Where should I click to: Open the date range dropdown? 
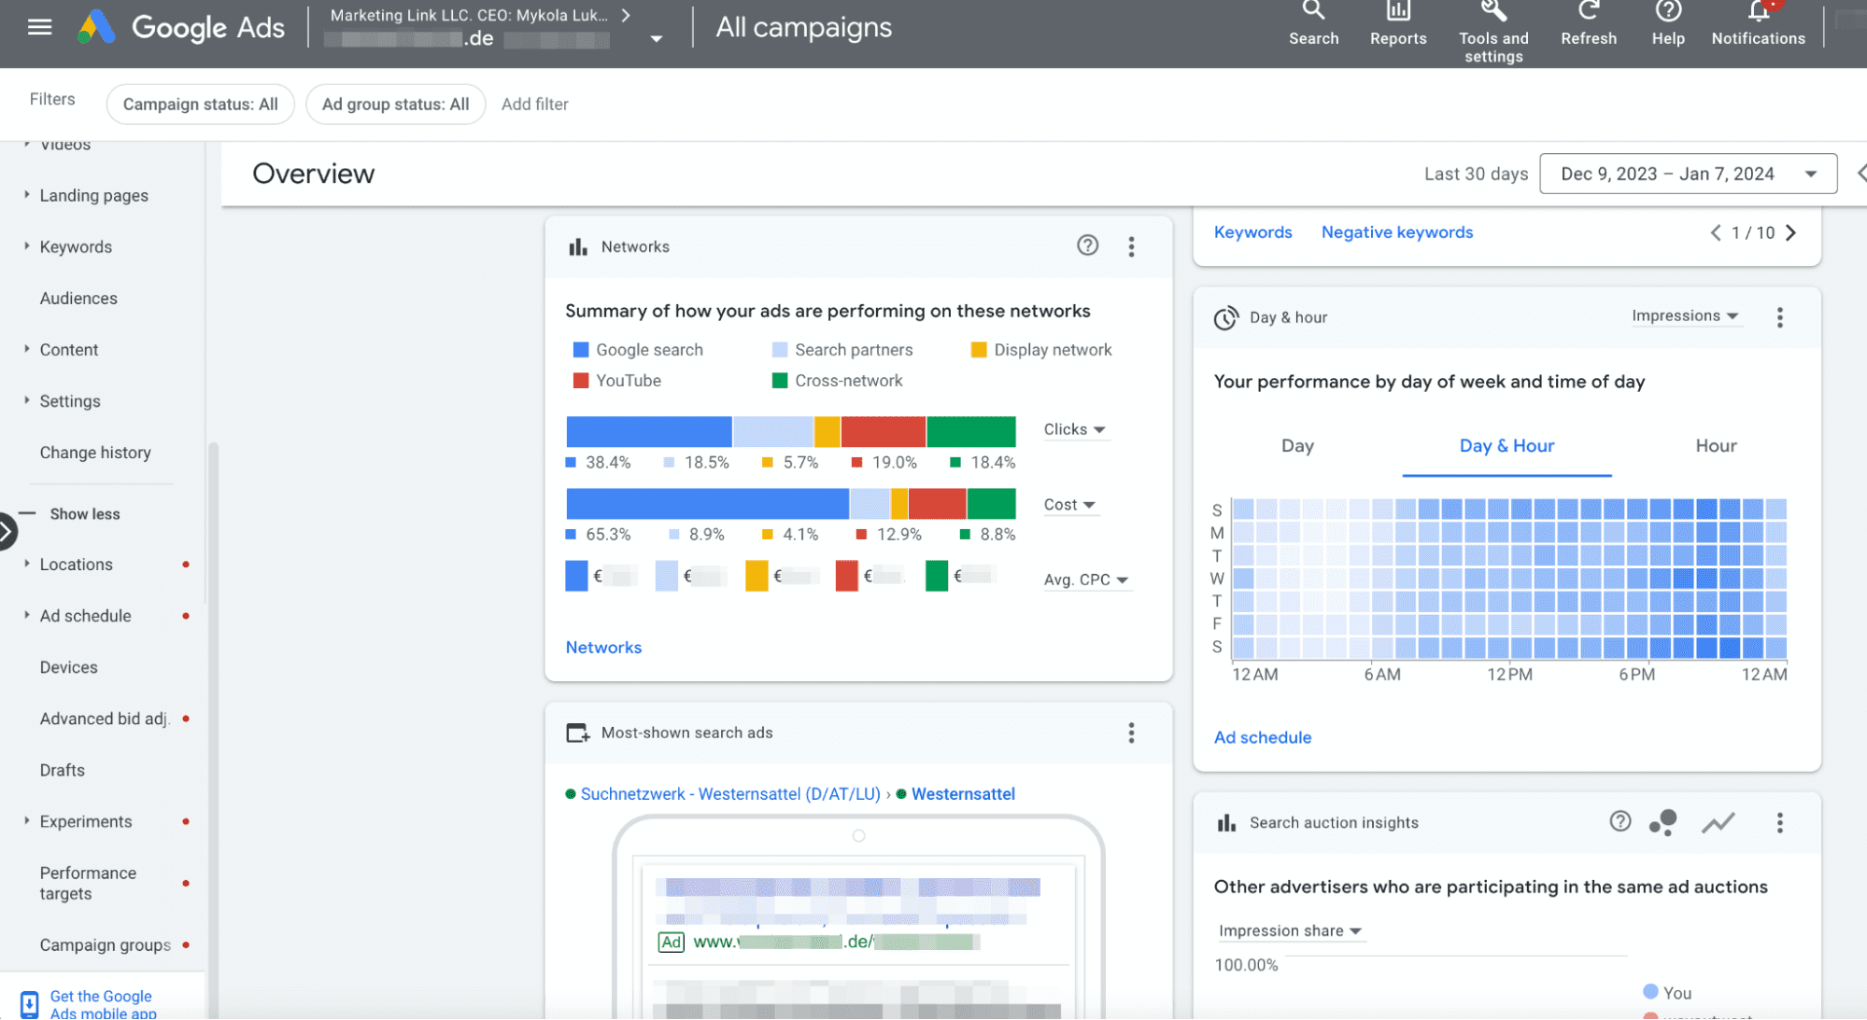coord(1687,174)
